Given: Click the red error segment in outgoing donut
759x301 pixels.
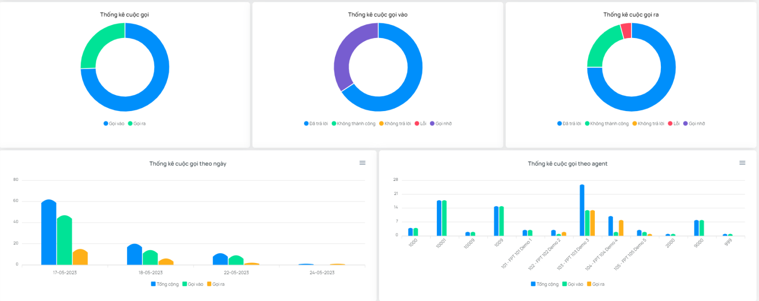Looking at the screenshot, I should pyautogui.click(x=626, y=31).
